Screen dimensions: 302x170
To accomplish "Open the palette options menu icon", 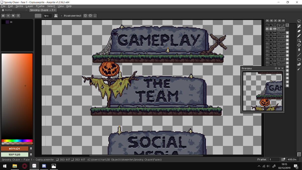I will [x=18, y=16].
